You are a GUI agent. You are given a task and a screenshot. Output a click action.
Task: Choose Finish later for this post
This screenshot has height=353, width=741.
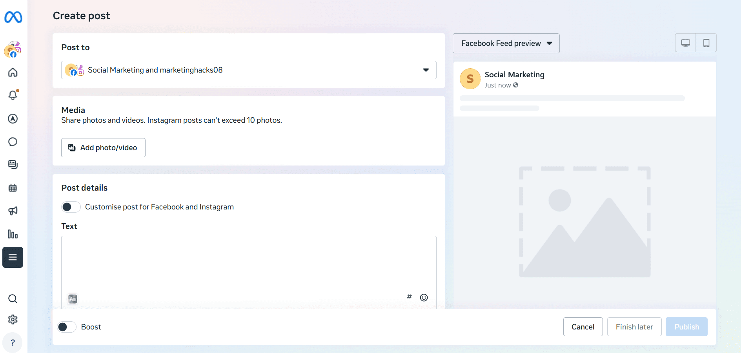coord(634,327)
